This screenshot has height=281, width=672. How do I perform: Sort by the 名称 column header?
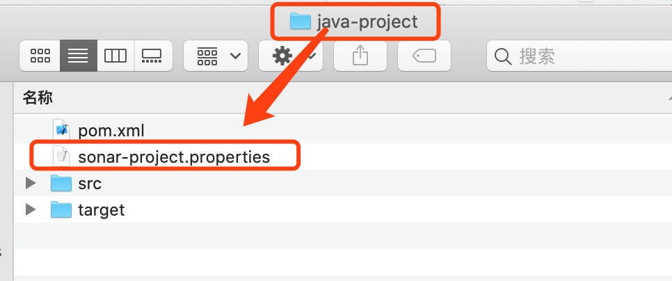(x=38, y=97)
